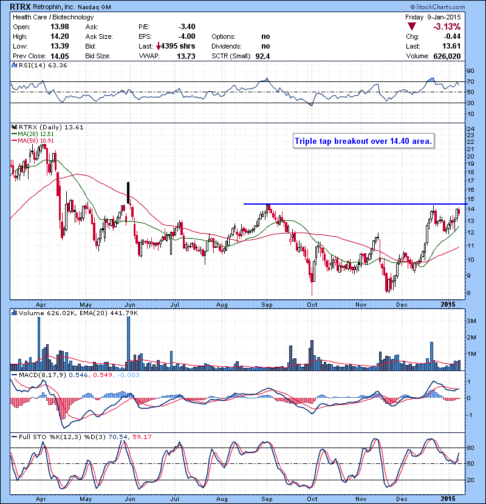The width and height of the screenshot is (486, 504).
Task: Click the Friday 9-Jan-2015 date label
Action: 433,17
